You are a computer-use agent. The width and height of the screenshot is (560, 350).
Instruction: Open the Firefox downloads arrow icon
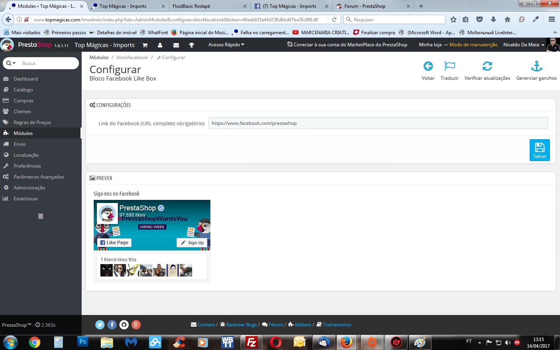coord(493,19)
